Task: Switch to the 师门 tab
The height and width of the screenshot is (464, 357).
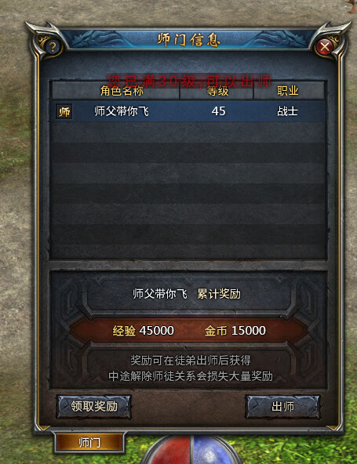Action: pyautogui.click(x=89, y=443)
